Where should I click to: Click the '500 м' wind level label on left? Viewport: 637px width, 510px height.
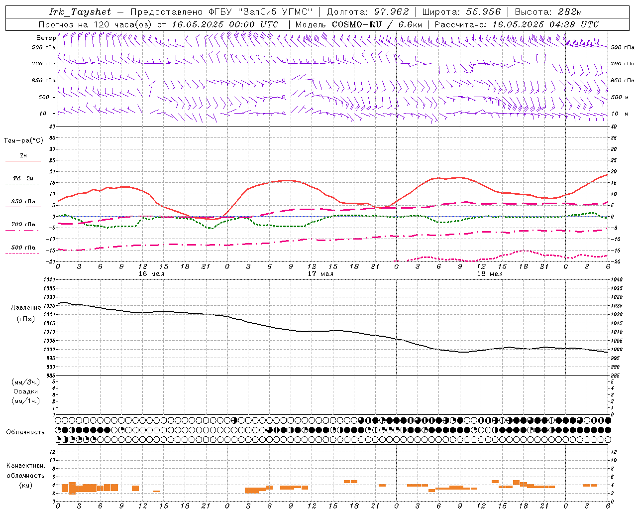click(48, 97)
